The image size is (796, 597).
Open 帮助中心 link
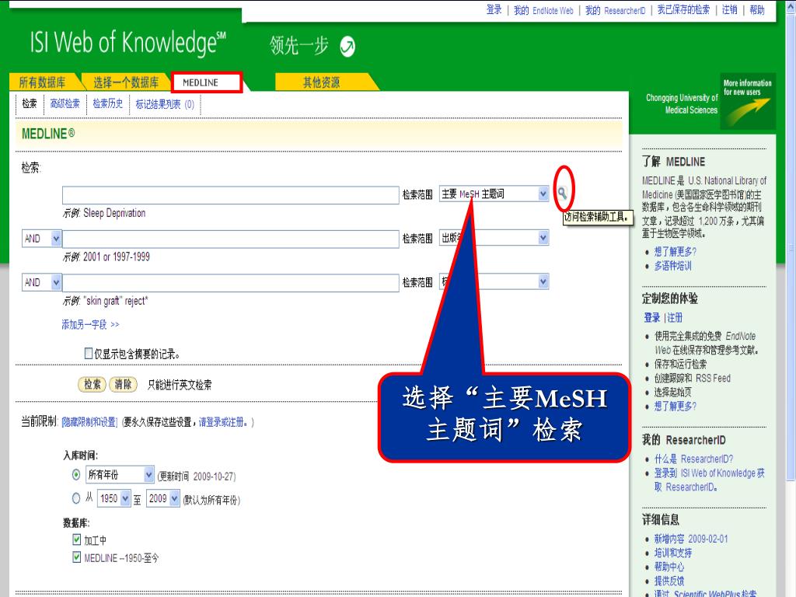coord(669,567)
